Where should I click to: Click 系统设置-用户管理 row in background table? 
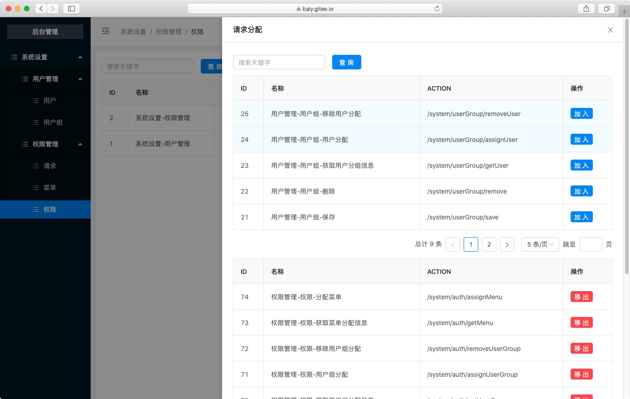162,144
